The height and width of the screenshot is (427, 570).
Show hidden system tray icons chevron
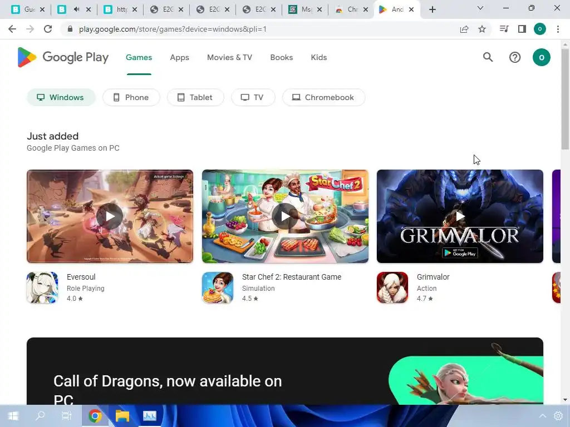[x=542, y=416]
